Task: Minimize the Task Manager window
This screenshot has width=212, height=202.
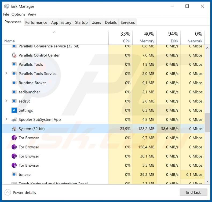Action: (x=172, y=6)
